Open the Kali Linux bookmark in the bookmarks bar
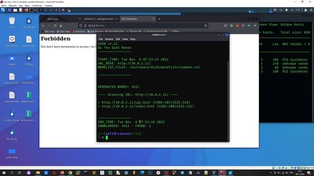 (48, 31)
